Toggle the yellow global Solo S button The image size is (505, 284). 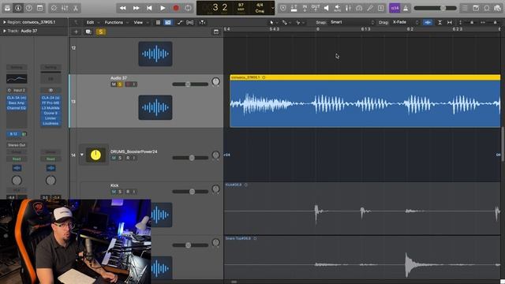pyautogui.click(x=101, y=32)
